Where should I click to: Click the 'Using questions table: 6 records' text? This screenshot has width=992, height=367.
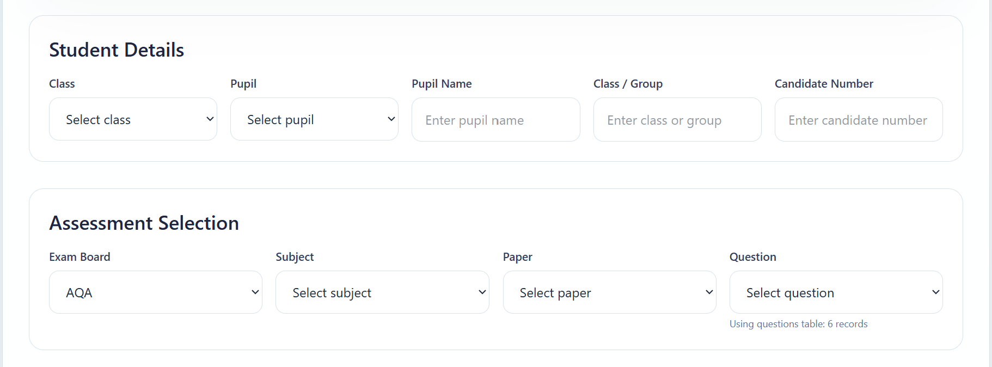coord(798,324)
